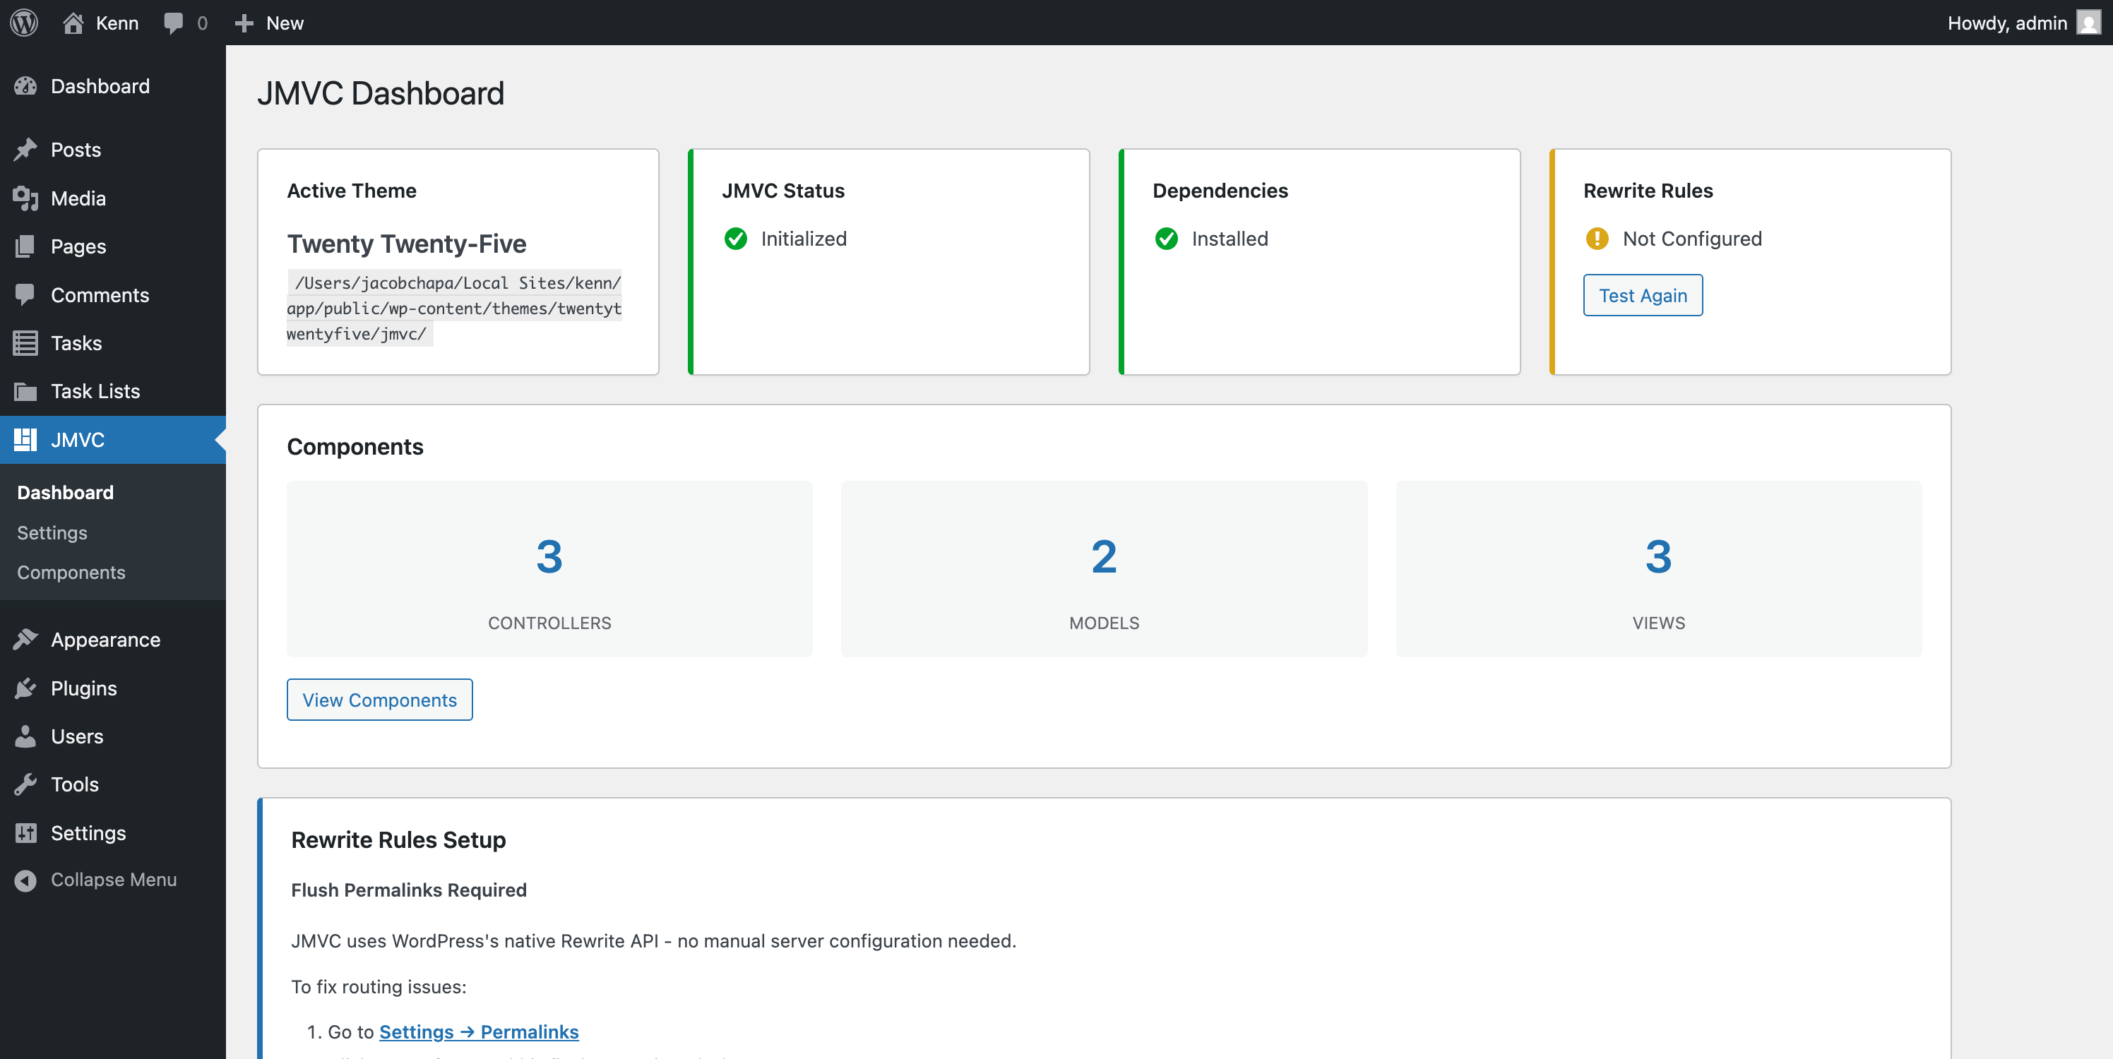Screen dimensions: 2113x1059
Task: Open the Pages menu item
Action: coord(113,246)
